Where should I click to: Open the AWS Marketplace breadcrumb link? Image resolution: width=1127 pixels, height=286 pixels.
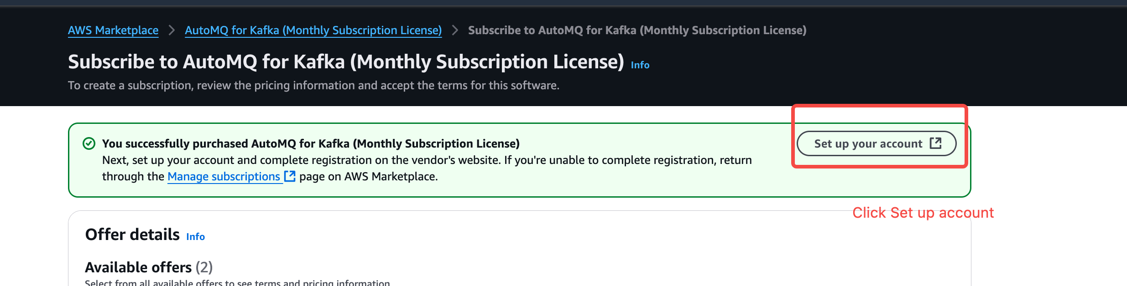point(113,30)
